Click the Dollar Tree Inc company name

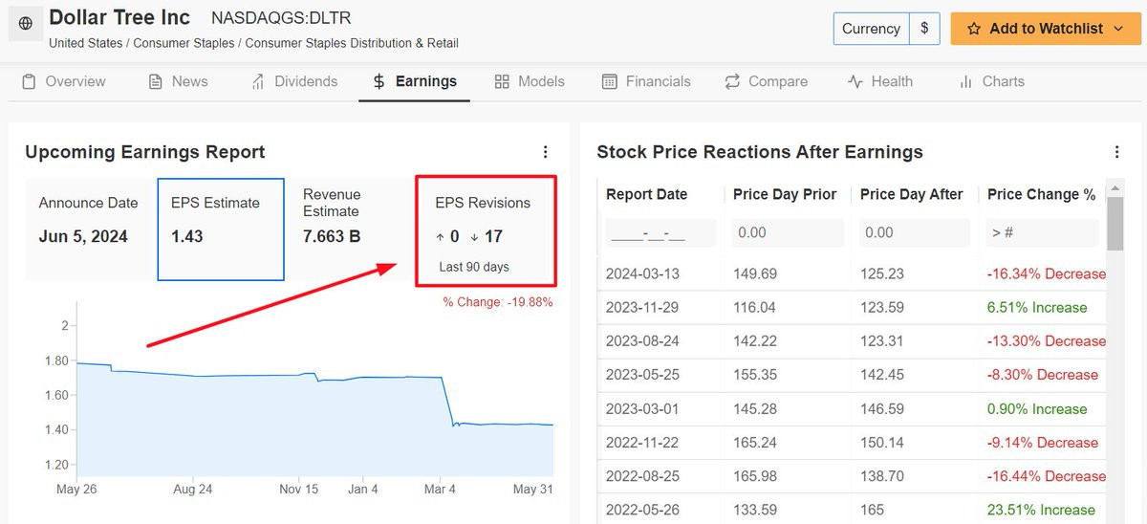(119, 17)
